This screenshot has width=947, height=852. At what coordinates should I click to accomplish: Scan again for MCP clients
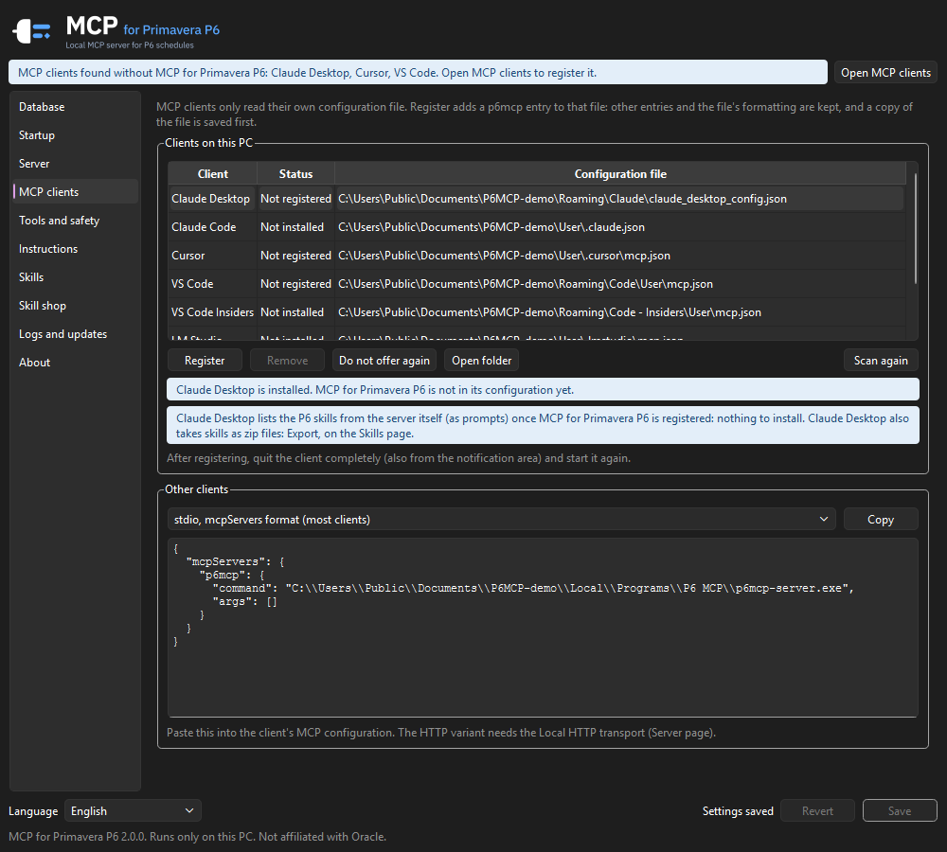(881, 361)
